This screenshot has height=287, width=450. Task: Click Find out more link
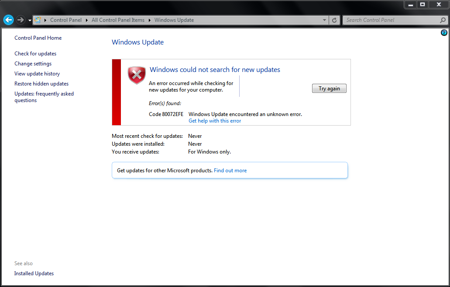click(230, 170)
